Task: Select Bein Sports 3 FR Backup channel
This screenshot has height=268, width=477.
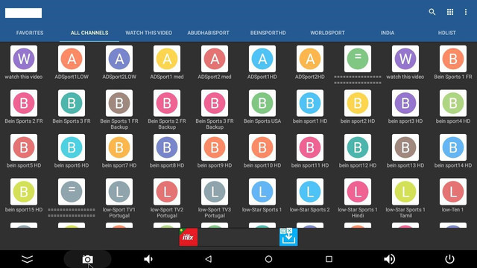Action: (x=215, y=103)
